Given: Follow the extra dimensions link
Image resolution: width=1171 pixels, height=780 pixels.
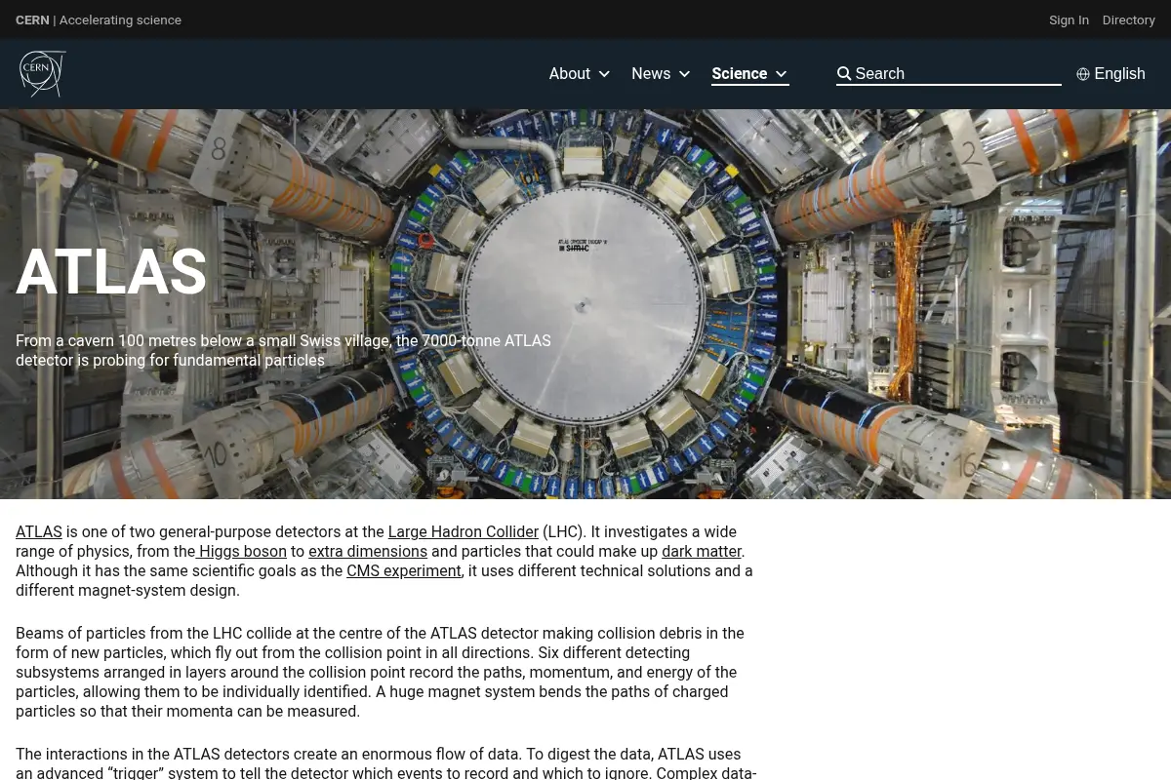Looking at the screenshot, I should point(368,551).
